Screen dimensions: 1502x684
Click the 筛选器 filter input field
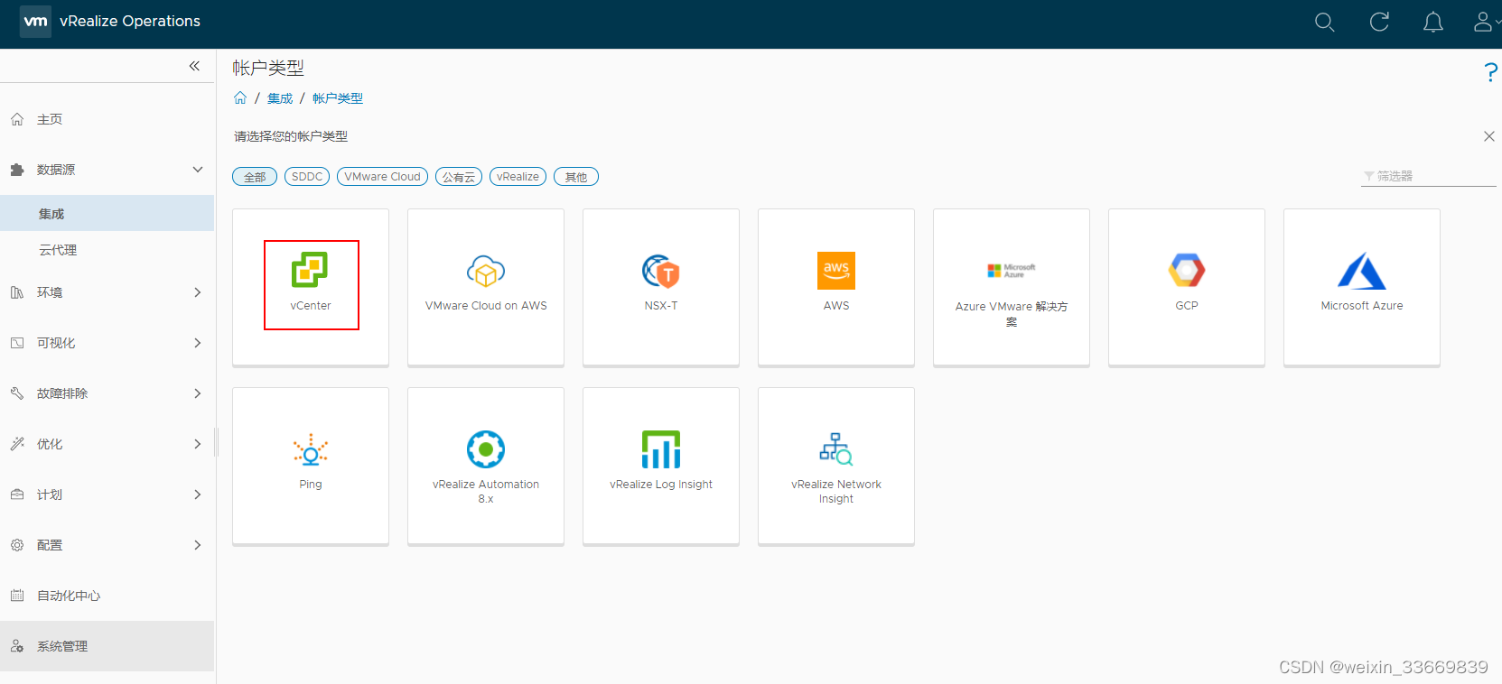pyautogui.click(x=1429, y=176)
